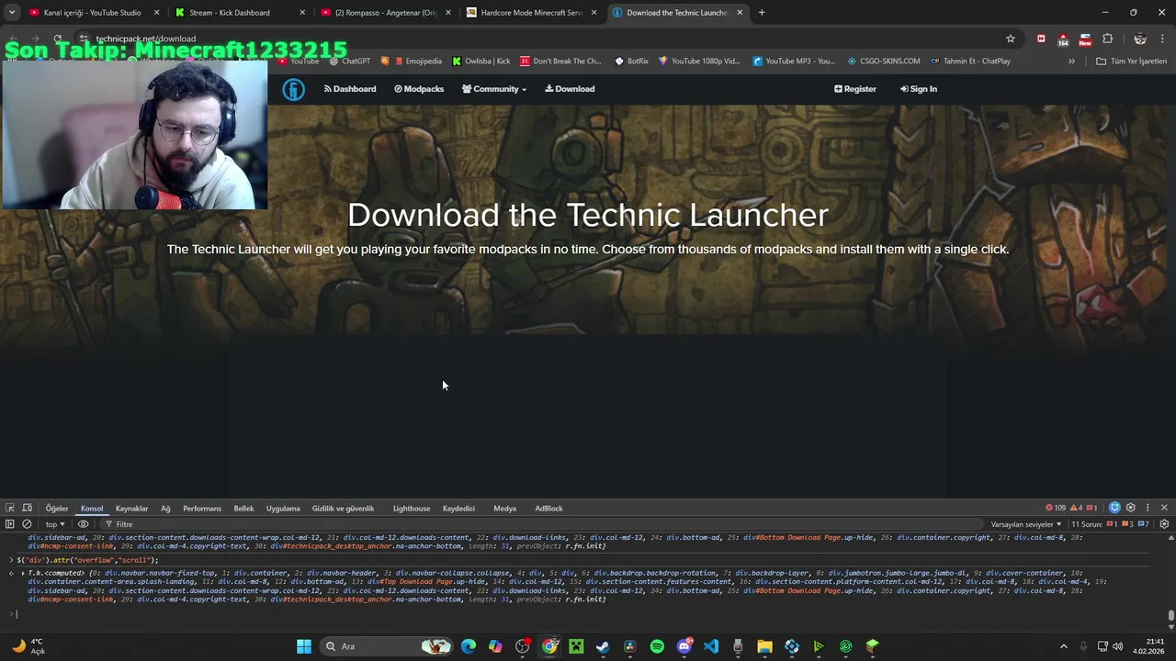Open Visual Studio Code from the taskbar
The image size is (1176, 661).
[711, 646]
